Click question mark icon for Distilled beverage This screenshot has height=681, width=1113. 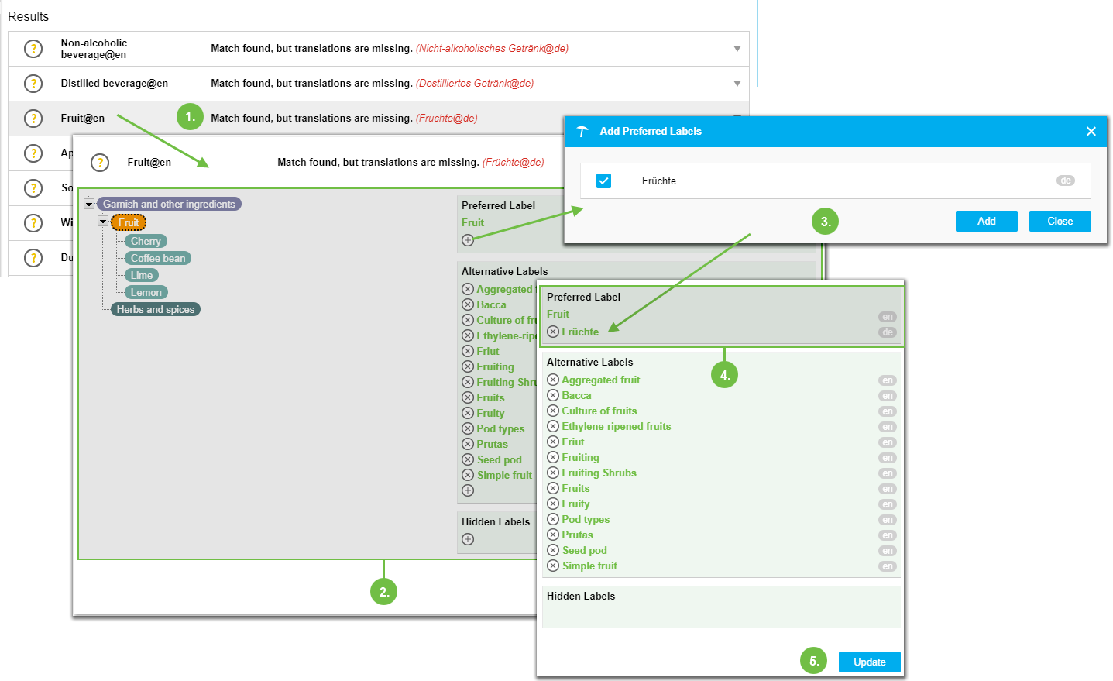click(x=33, y=84)
